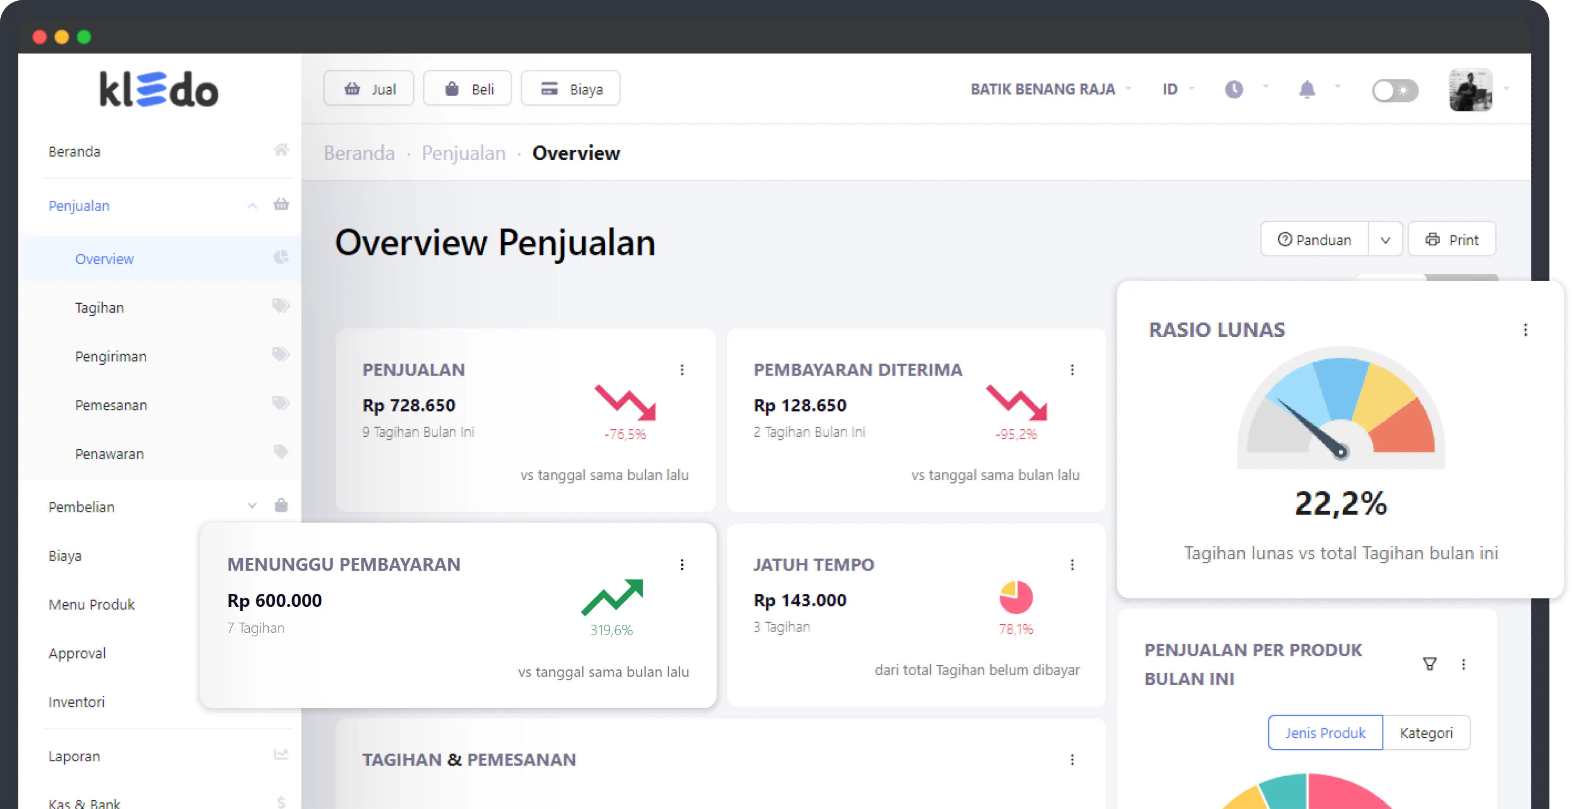Toggle the dark mode switch
Viewport: 1572px width, 809px height.
[x=1395, y=91]
